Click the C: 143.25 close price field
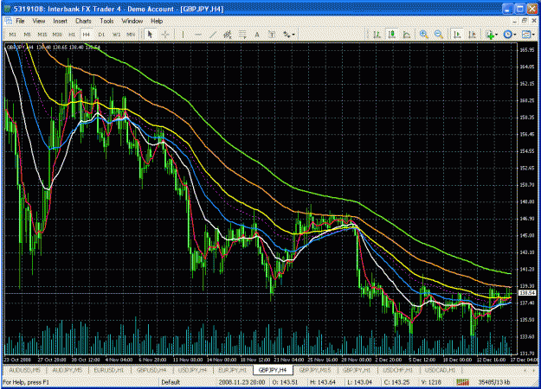Image resolution: width=541 pixels, height=389 pixels. point(396,382)
